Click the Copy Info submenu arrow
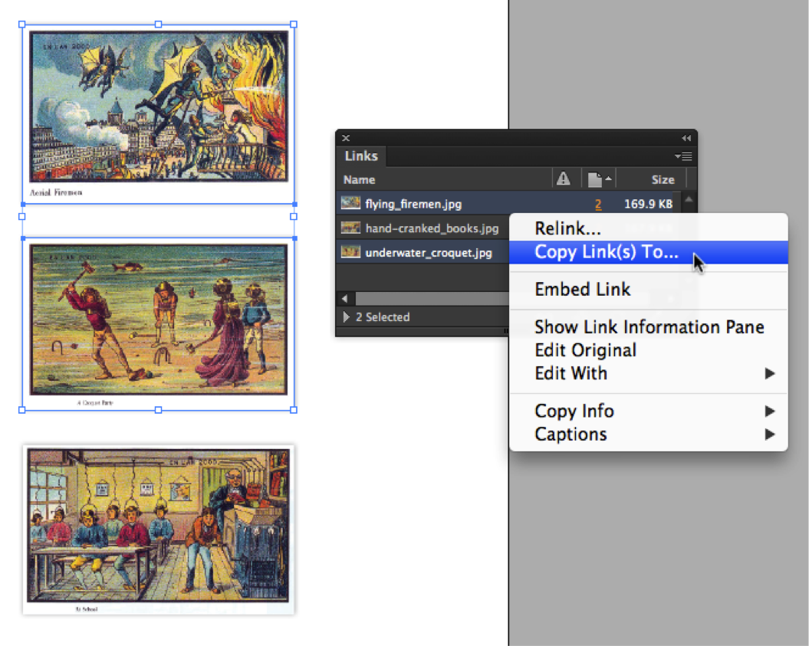809x646 pixels. tap(769, 411)
